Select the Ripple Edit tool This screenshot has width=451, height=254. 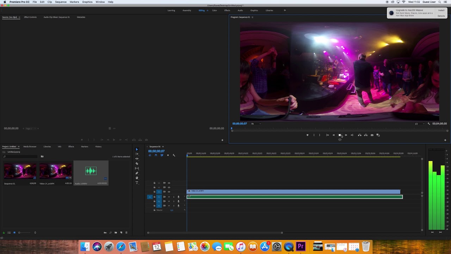pos(137,159)
